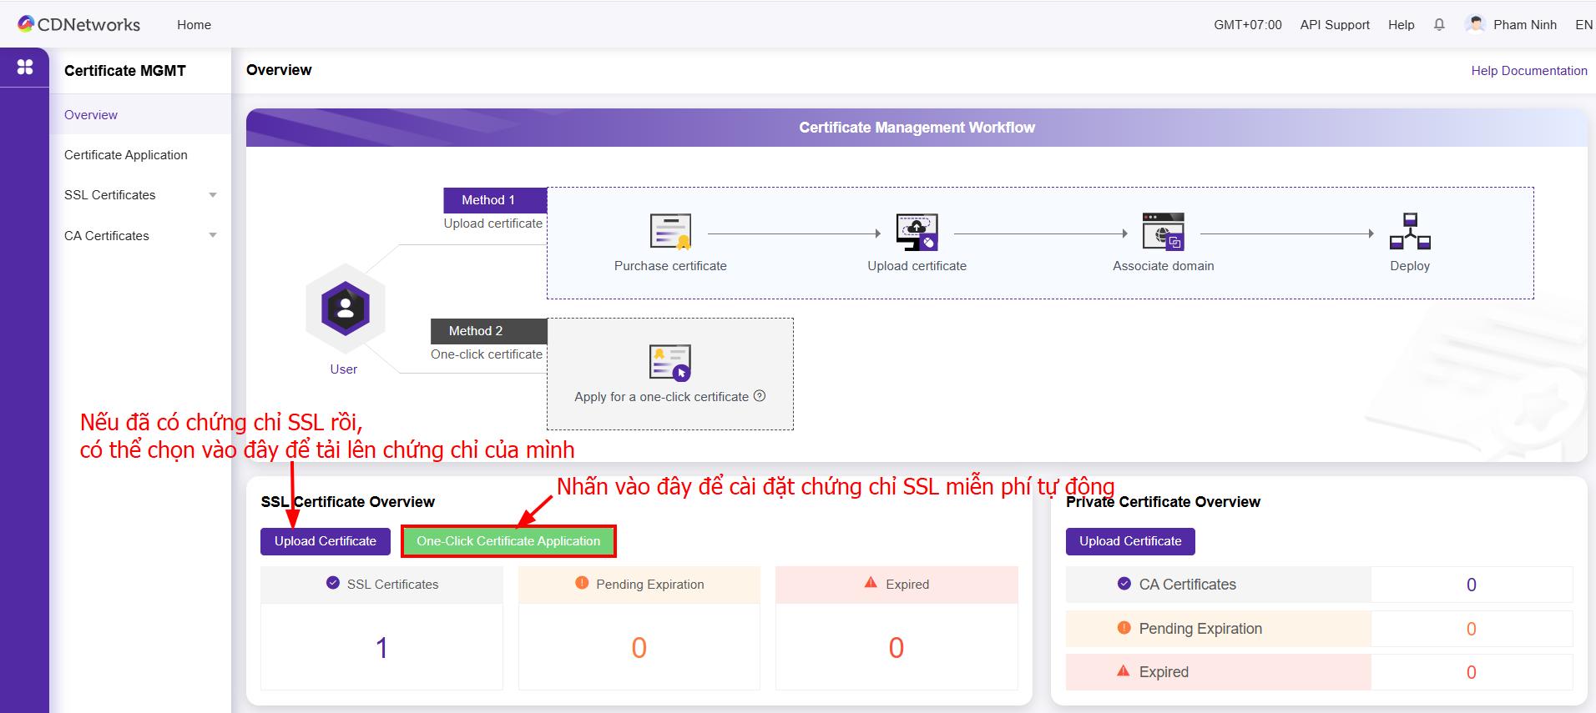Click Upload Certificate under SSL Certificate Overview
The height and width of the screenshot is (713, 1596).
coord(325,541)
